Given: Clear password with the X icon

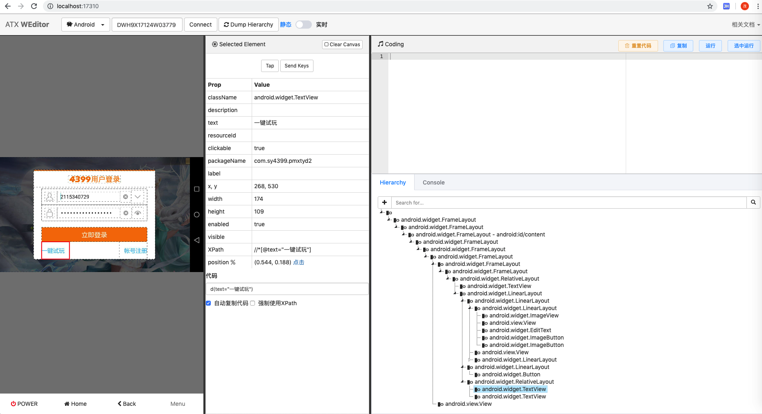Looking at the screenshot, I should pyautogui.click(x=126, y=213).
